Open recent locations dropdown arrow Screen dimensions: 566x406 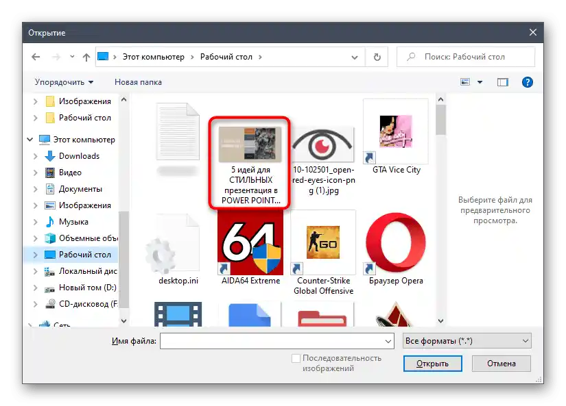[x=72, y=57]
